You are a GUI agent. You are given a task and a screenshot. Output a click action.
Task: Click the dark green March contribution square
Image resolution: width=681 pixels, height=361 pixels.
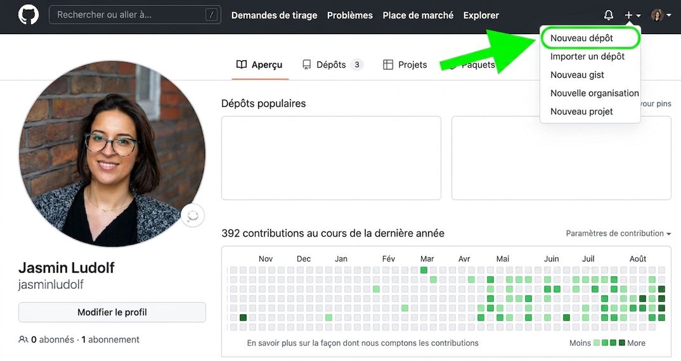click(x=424, y=270)
